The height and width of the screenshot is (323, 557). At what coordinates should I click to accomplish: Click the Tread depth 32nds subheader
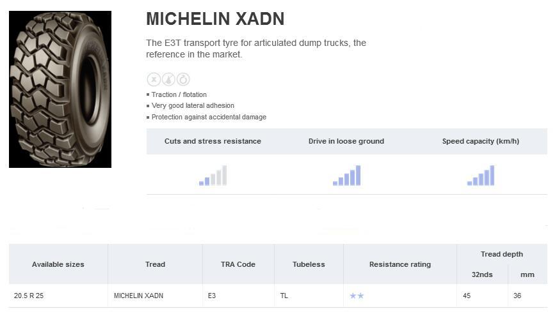[482, 274]
